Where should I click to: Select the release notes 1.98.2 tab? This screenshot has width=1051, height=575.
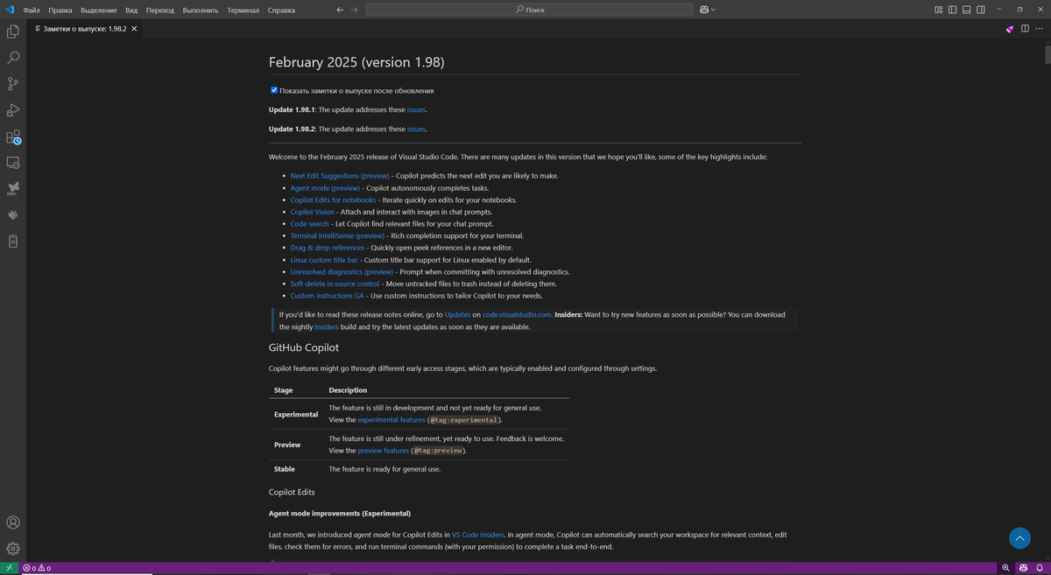(85, 29)
